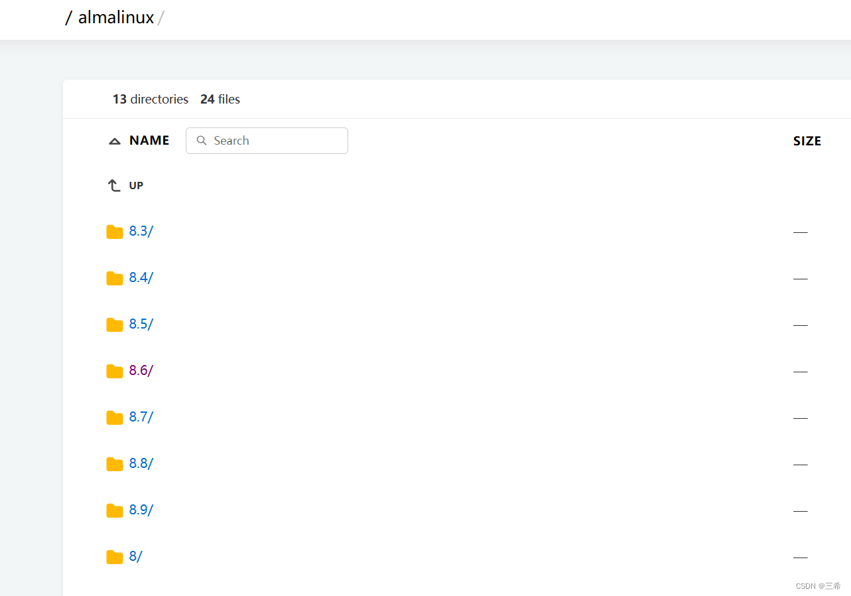Click the folder icon next to 8/
851x596 pixels.
coord(115,557)
